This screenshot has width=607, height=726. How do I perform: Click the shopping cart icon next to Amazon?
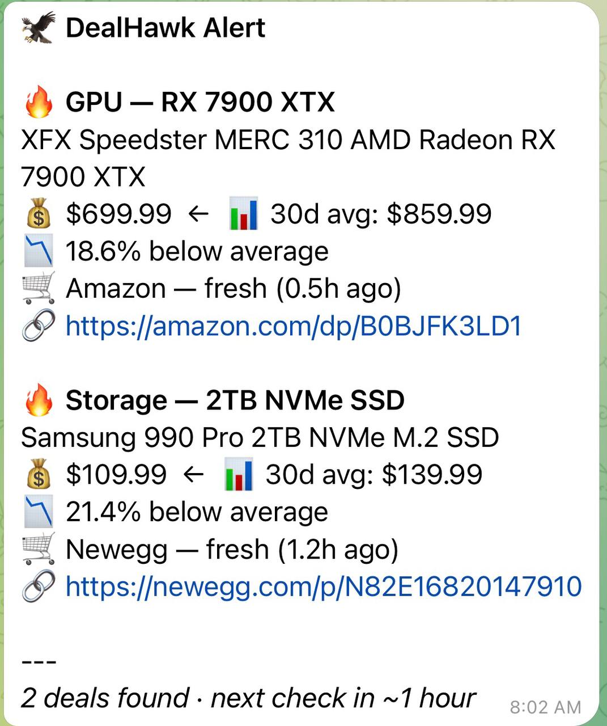coord(39,288)
